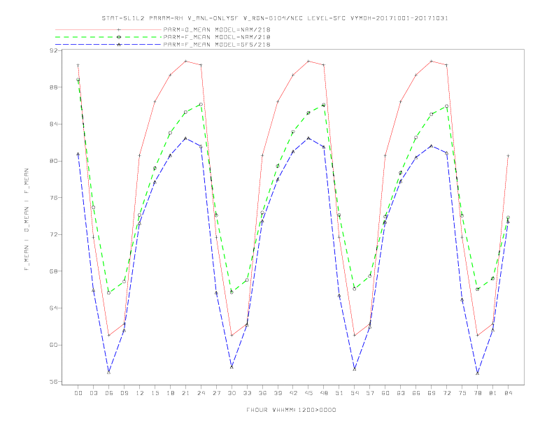Click the x-axis tick label 45
The height and width of the screenshot is (428, 554).
(308, 393)
